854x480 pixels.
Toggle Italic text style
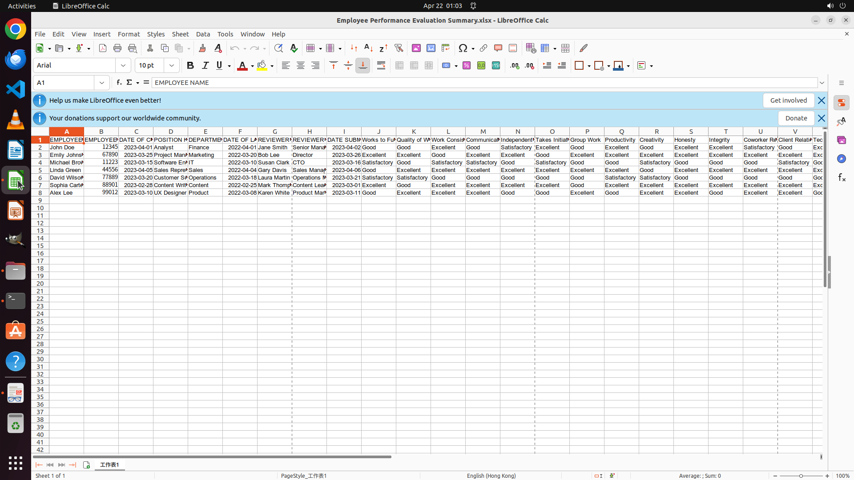click(205, 66)
